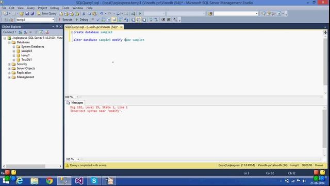Click the Start Debugging play icon in top toolbar
The height and width of the screenshot is (186, 330).
coord(140,14)
